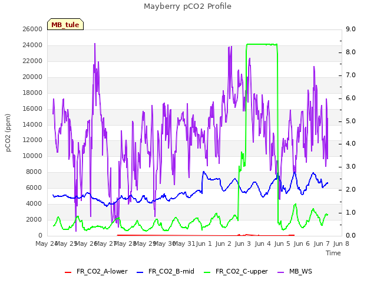Click the 12000 left axis tick label
The height and width of the screenshot is (283, 377).
[x=32, y=140]
